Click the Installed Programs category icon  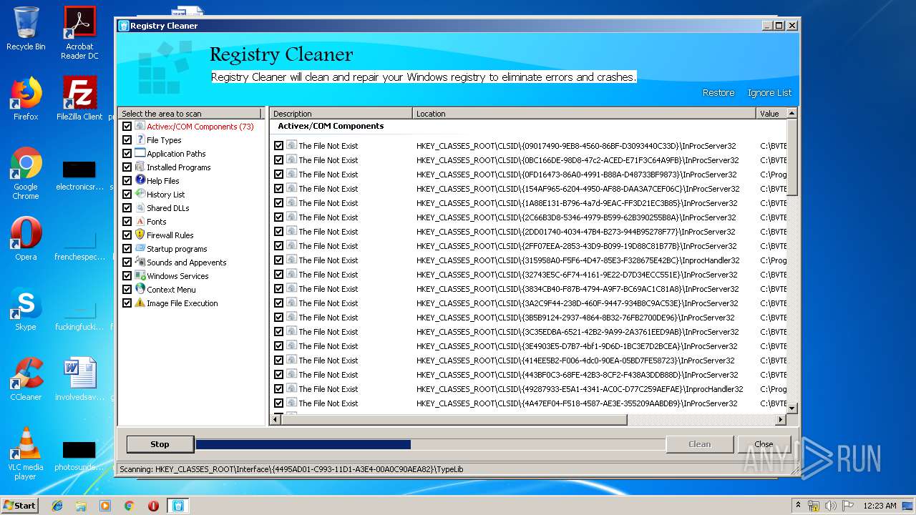coord(140,167)
